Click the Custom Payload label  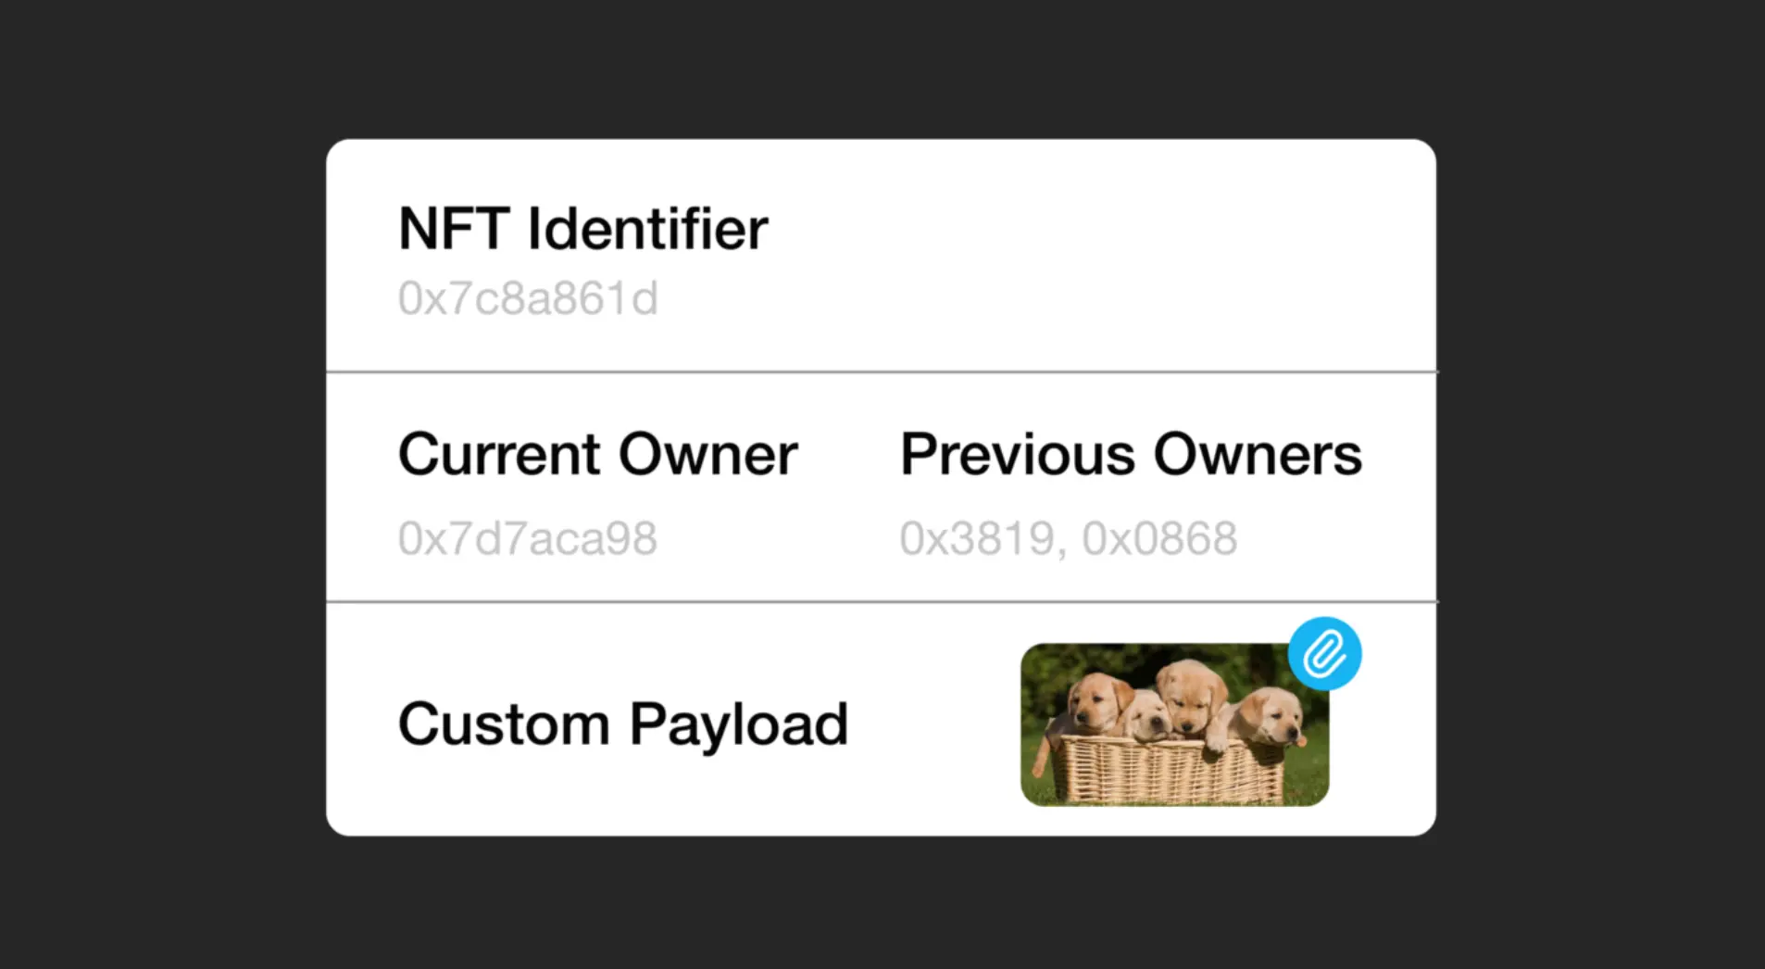[622, 724]
